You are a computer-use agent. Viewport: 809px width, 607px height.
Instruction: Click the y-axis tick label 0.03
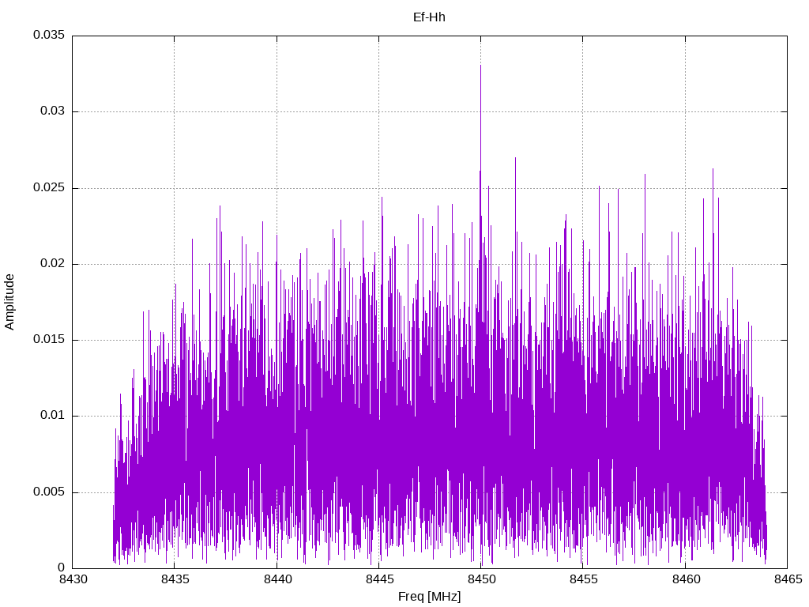coord(53,111)
